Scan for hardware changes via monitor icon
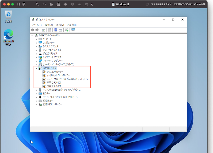The width and height of the screenshot is (213, 153). tap(73, 30)
